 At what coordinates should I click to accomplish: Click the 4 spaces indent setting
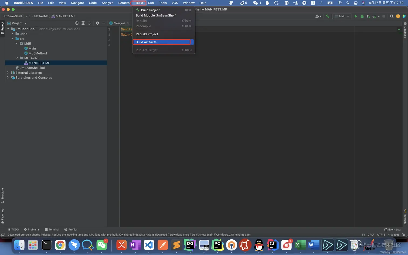pyautogui.click(x=393, y=234)
